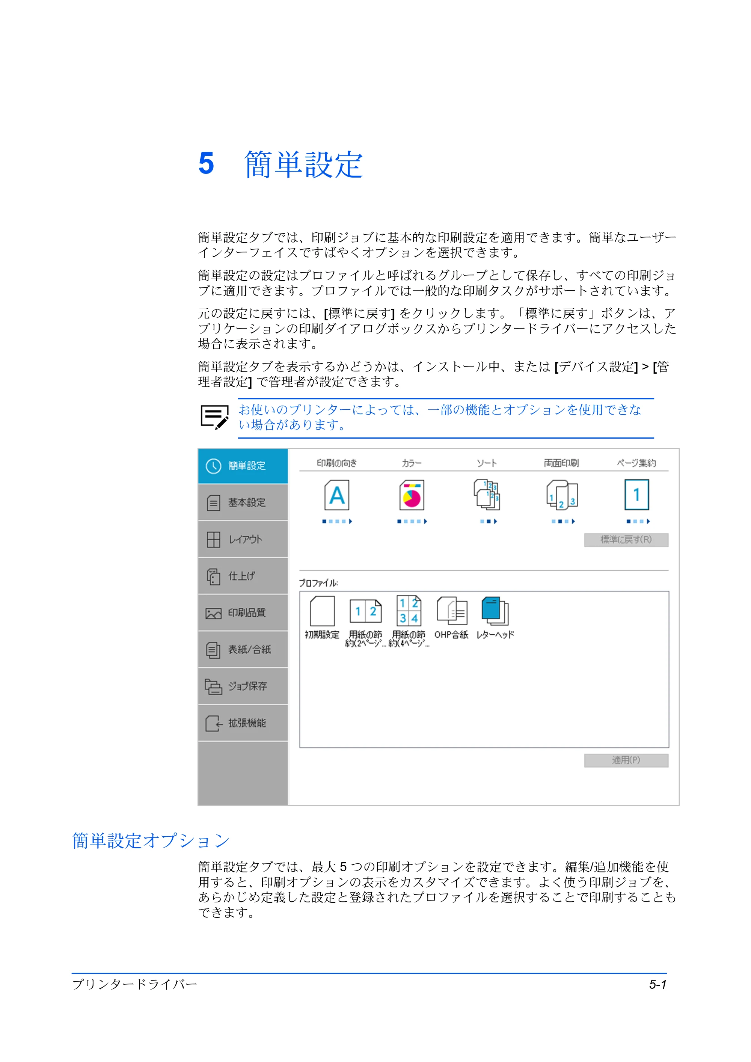Go to the 印刷品質 tab
This screenshot has width=751, height=1062.
pos(243,613)
